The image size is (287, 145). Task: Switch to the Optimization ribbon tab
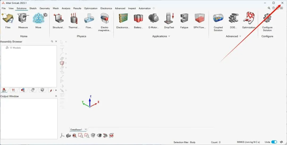pos(91,8)
